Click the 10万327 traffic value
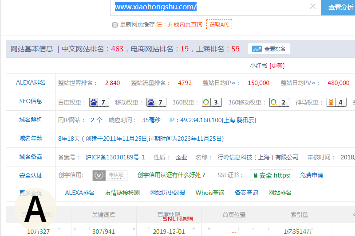355x236 pixels. (x=38, y=232)
